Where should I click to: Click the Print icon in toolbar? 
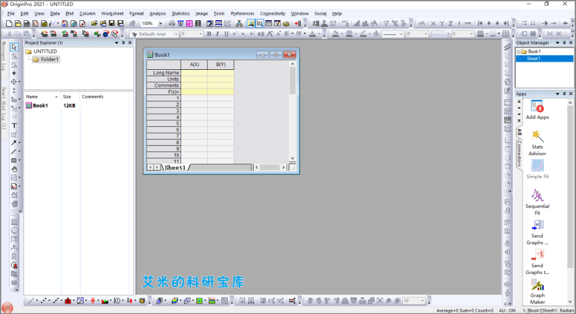172,23
